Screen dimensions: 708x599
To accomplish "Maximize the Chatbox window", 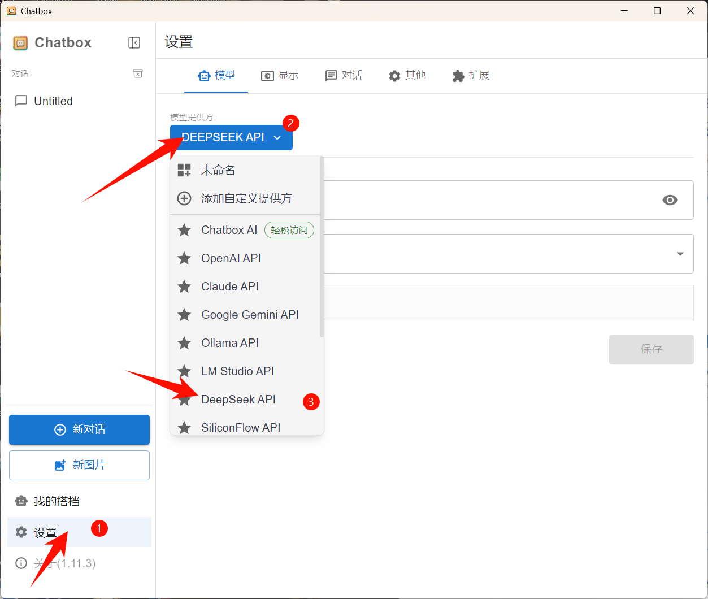I will (x=657, y=11).
